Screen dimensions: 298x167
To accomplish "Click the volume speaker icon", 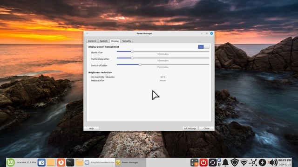I will (x=273, y=162).
